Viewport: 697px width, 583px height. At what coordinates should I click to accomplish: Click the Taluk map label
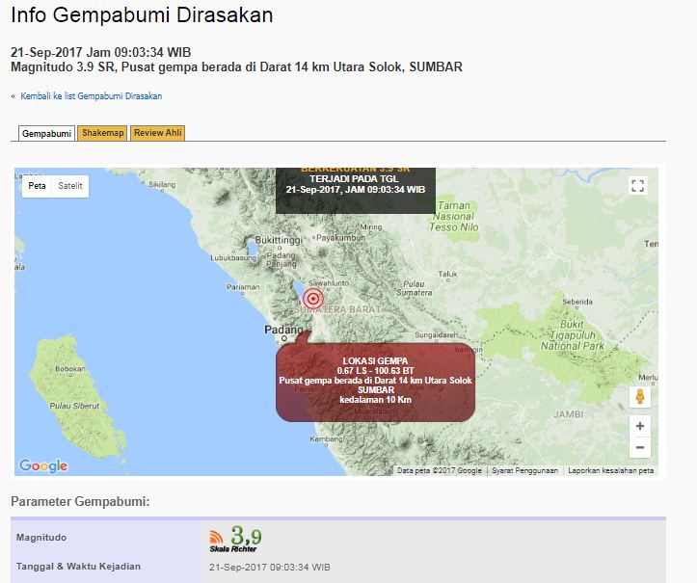(x=447, y=274)
